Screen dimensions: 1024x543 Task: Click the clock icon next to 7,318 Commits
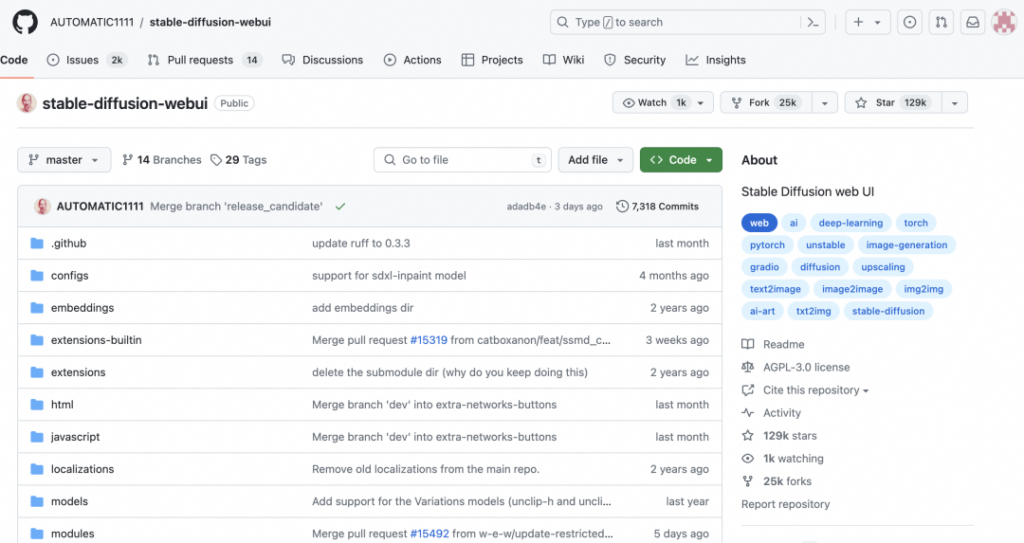click(622, 207)
